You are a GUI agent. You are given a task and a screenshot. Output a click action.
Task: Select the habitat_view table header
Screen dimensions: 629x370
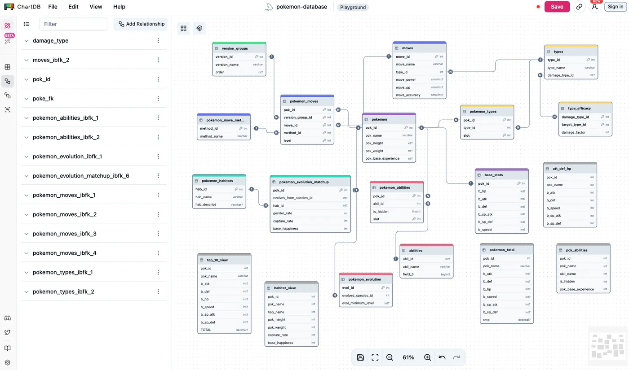(x=292, y=288)
